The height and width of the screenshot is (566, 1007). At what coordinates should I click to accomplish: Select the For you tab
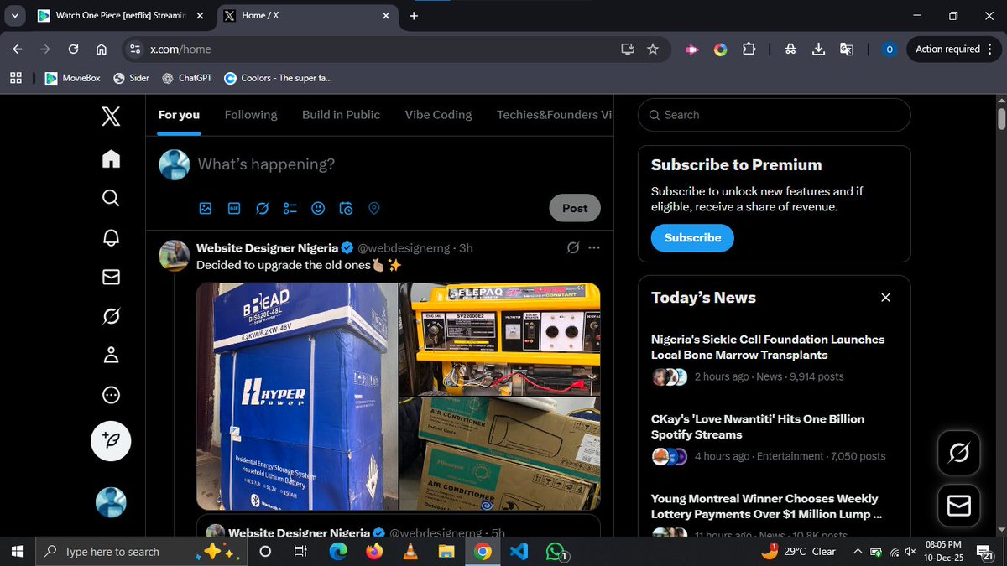click(179, 115)
